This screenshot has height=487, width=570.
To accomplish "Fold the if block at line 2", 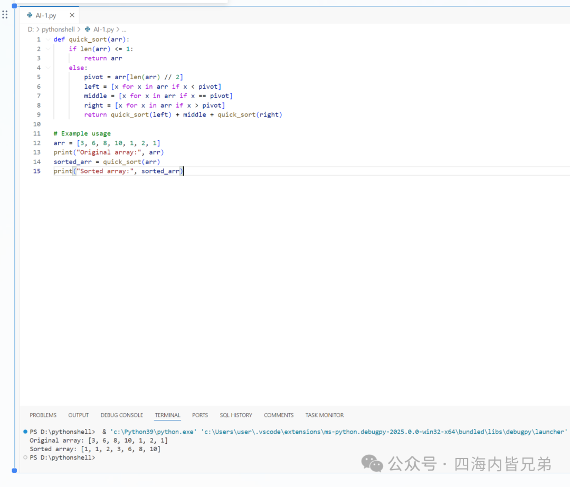I will click(48, 49).
